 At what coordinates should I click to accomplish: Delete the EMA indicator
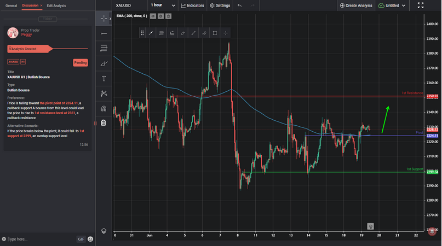point(168,16)
